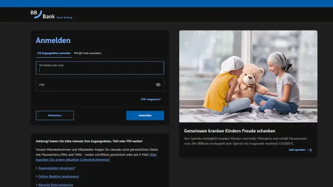The height and width of the screenshot is (187, 333).
Task: Click the Anmelden page heading
Action: click(x=53, y=40)
